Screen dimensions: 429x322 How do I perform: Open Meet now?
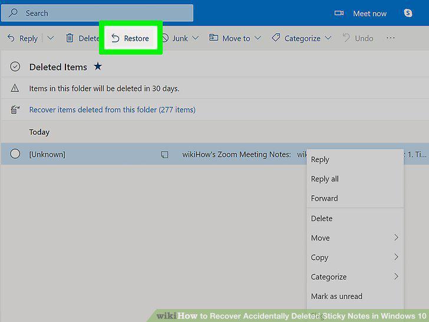tap(369, 14)
